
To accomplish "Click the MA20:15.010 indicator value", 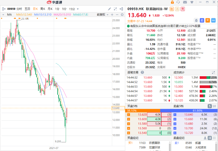I will pos(62,14).
